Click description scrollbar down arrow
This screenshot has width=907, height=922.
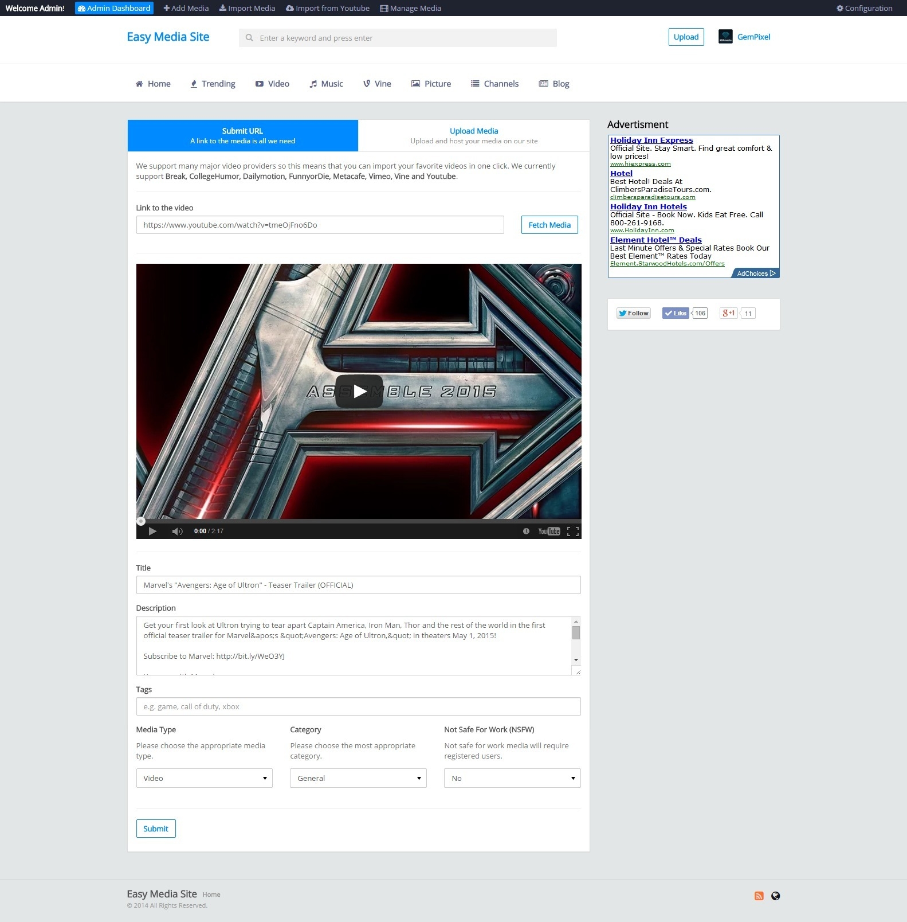pos(576,660)
